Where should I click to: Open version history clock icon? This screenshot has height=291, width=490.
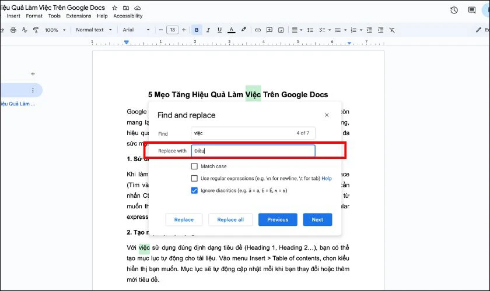[x=454, y=10]
